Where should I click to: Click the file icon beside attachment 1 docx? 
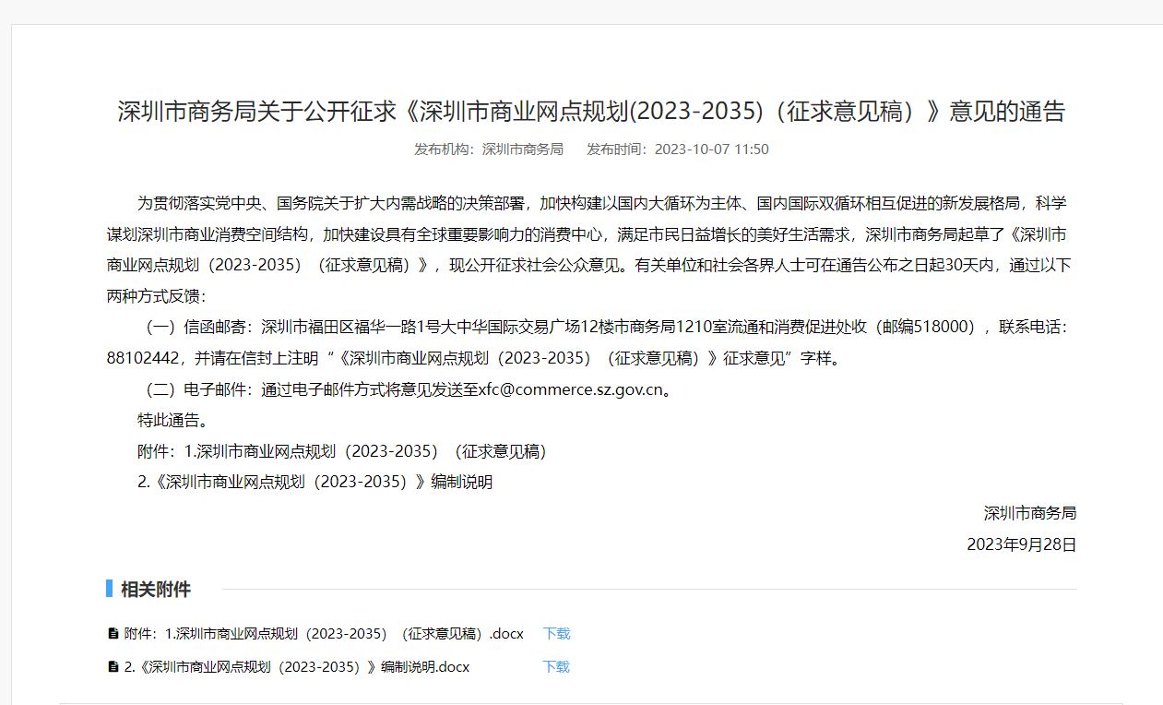tap(113, 634)
